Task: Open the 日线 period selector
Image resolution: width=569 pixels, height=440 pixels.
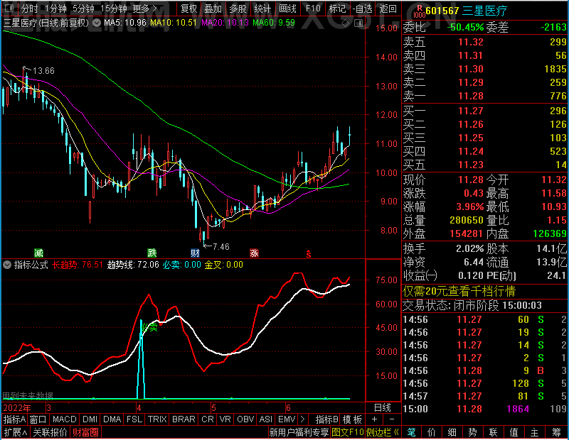Action: click(383, 408)
